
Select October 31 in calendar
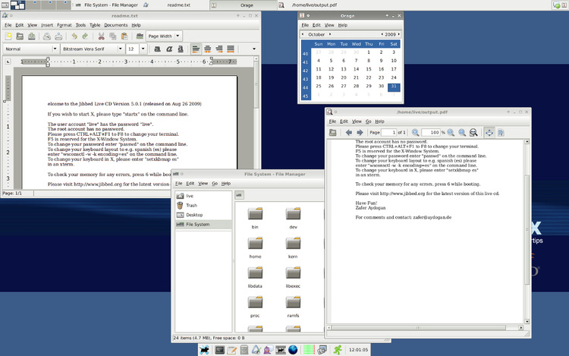point(394,87)
